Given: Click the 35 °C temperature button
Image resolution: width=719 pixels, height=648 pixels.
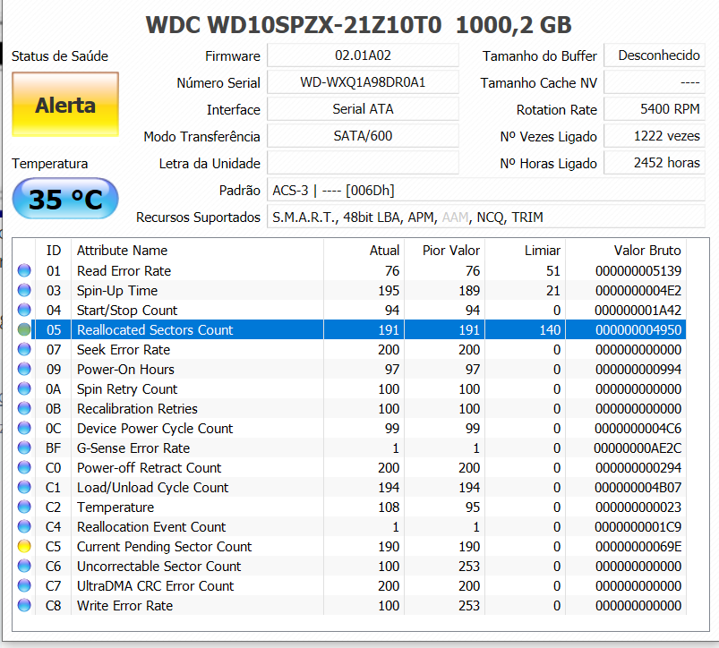Looking at the screenshot, I should [65, 199].
